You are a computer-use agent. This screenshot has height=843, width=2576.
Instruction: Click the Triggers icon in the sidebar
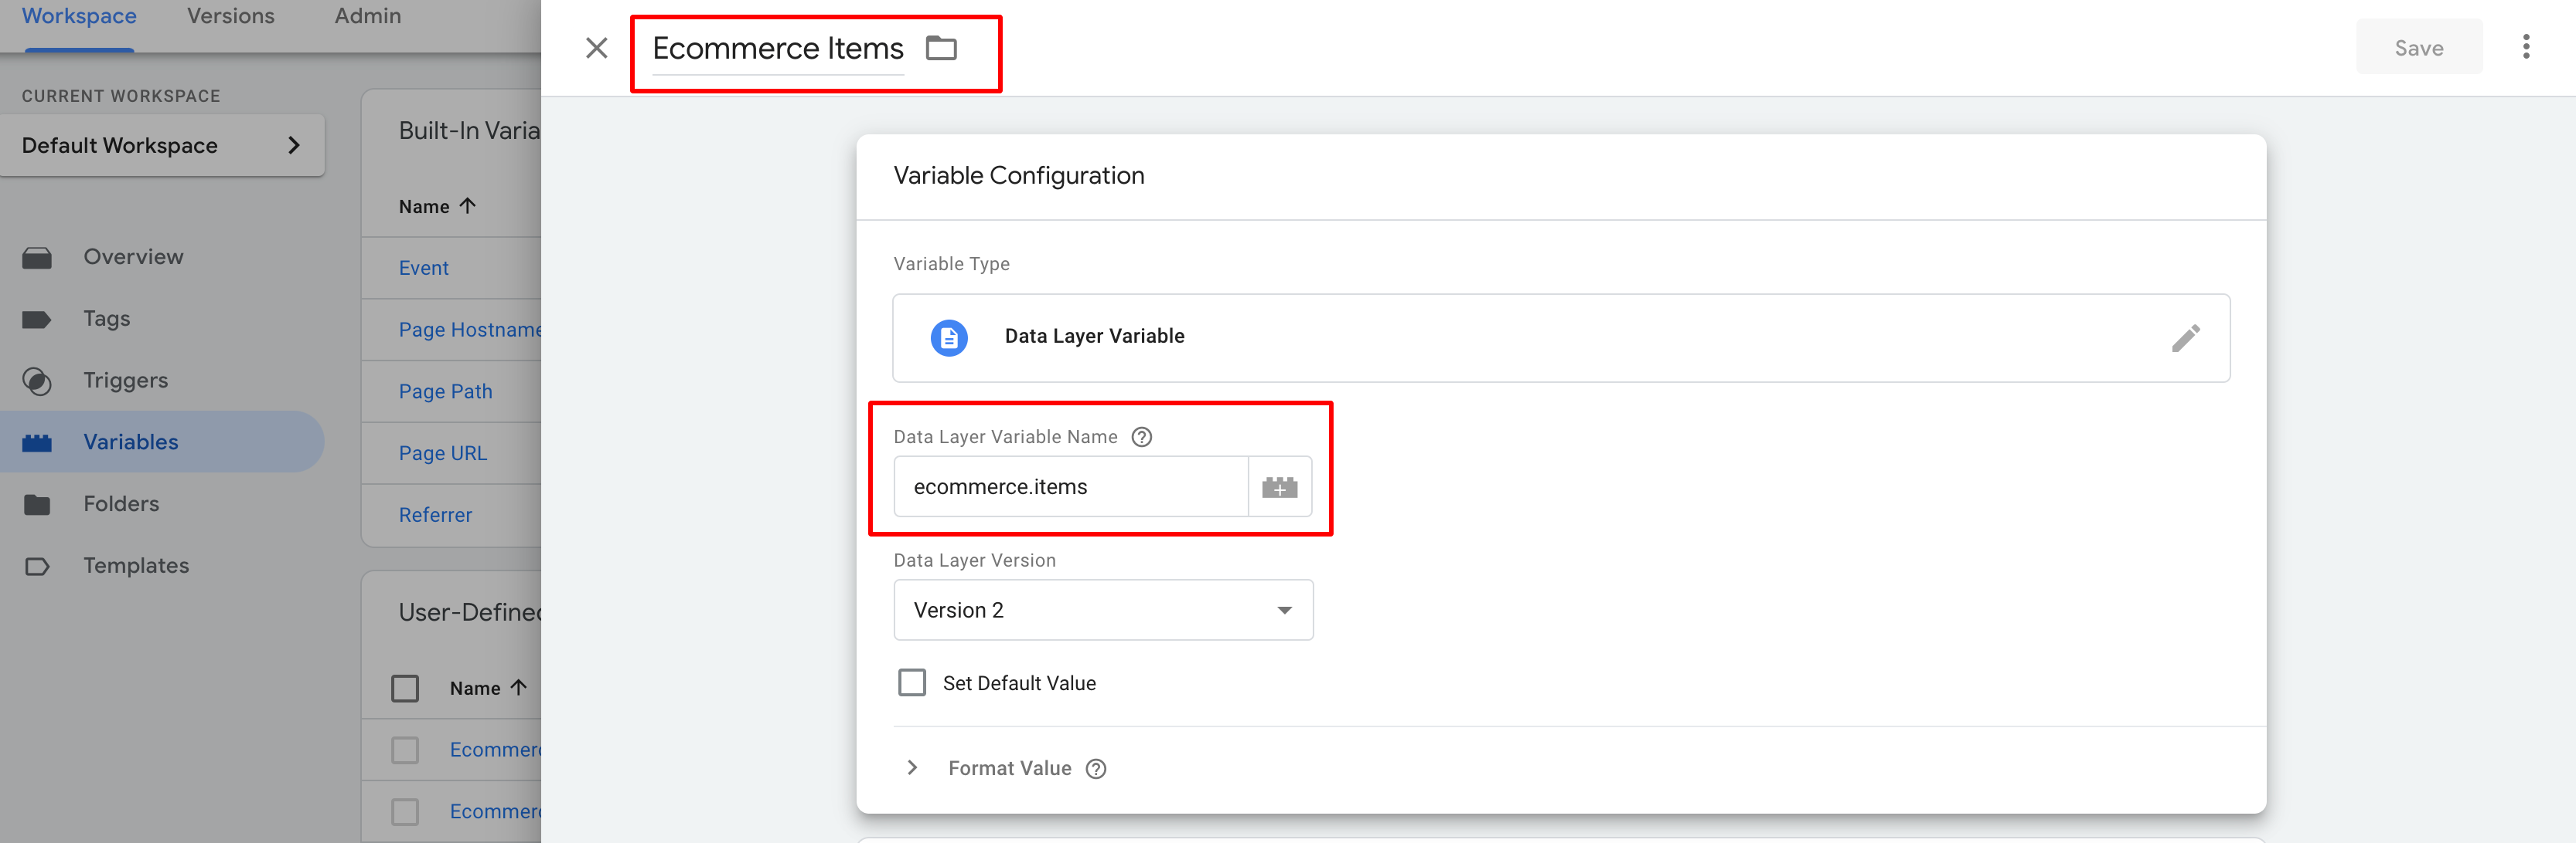37,381
